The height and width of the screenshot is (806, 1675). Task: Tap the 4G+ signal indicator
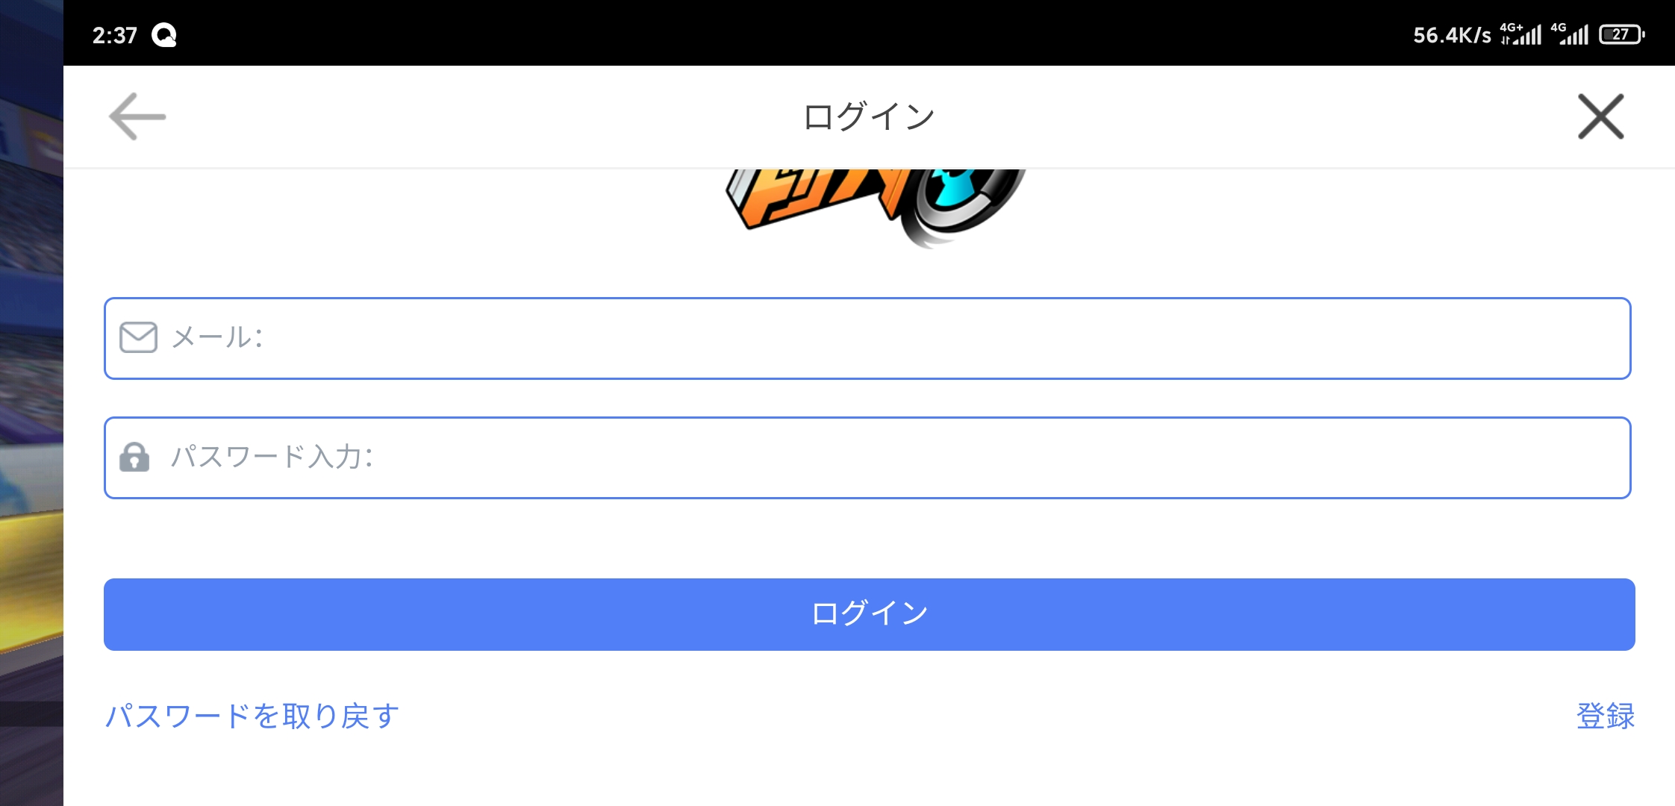tap(1520, 33)
